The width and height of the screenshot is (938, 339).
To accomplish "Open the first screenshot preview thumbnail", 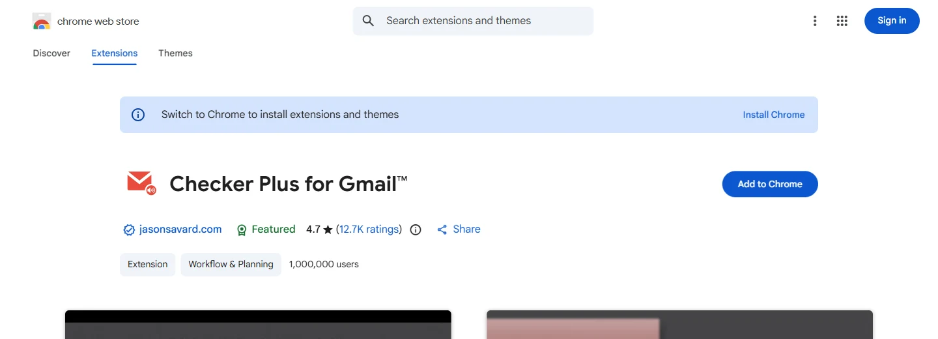I will (258, 325).
